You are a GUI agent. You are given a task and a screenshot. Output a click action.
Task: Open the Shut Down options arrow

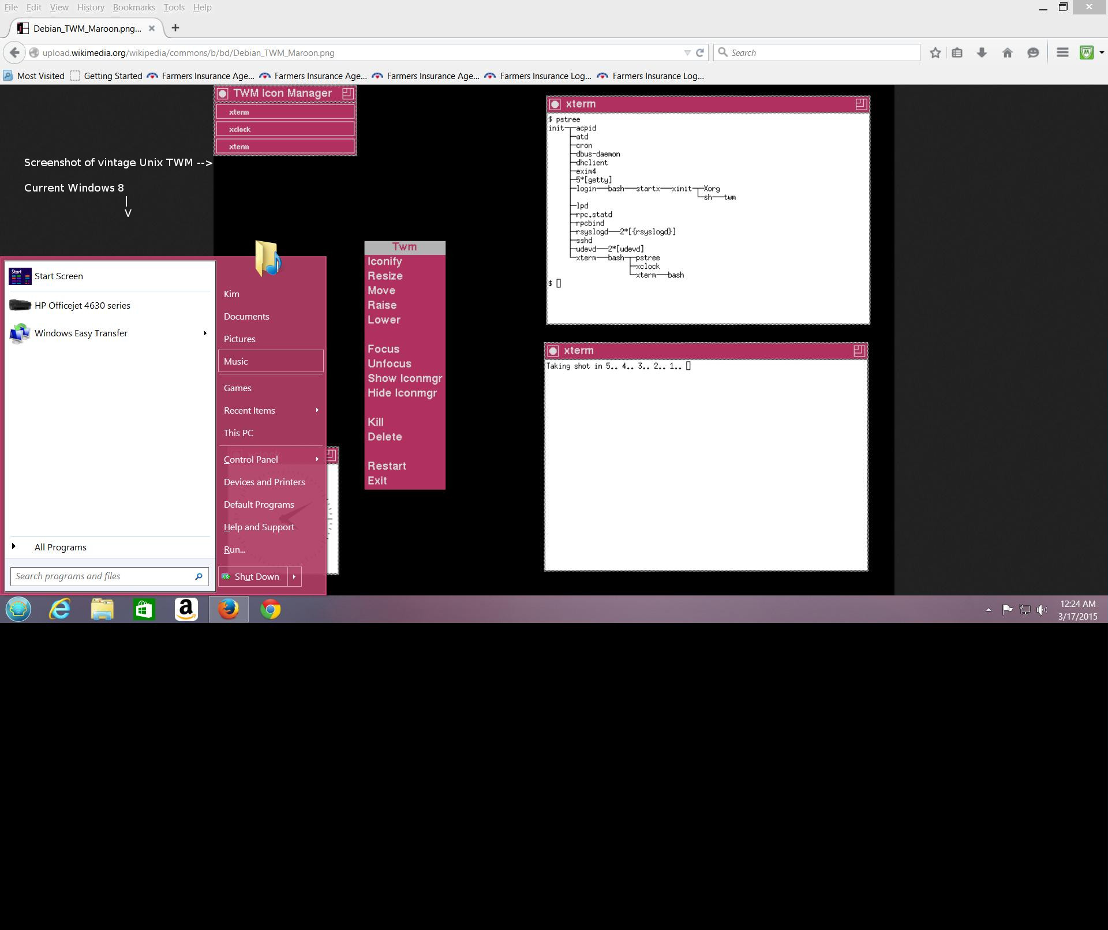coord(294,576)
